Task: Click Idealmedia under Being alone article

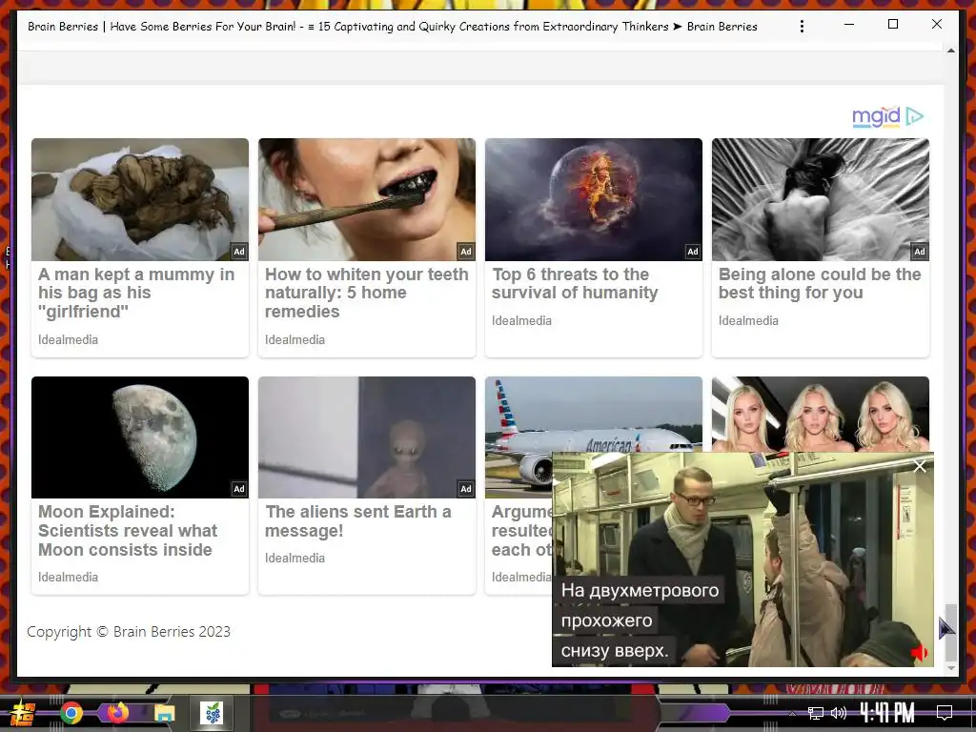Action: click(748, 320)
